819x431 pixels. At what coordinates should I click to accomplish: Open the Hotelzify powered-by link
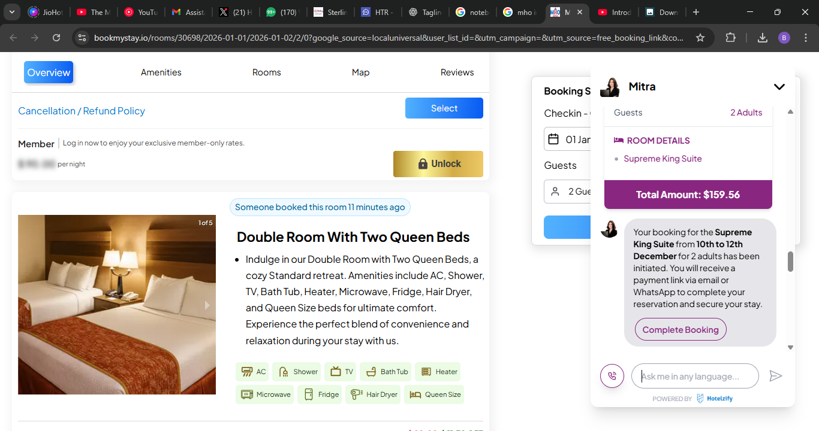click(715, 399)
